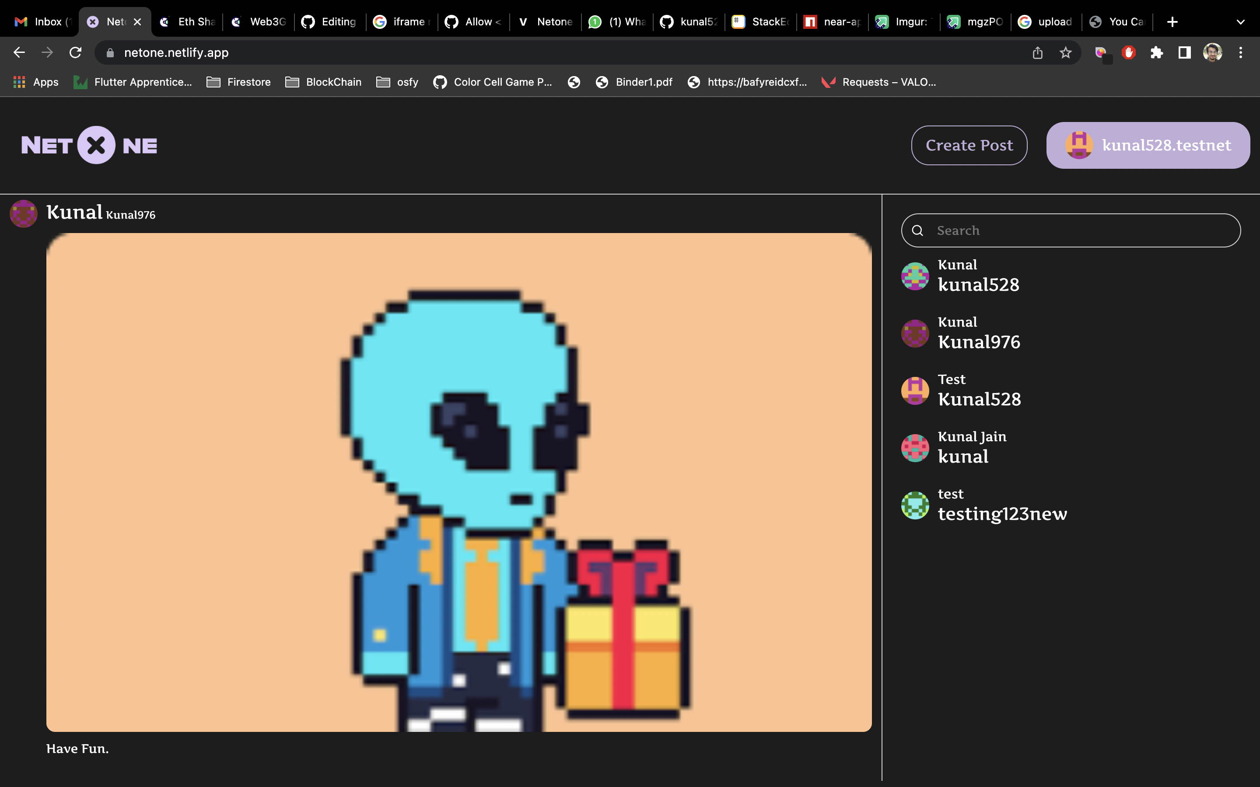The image size is (1260, 787).
Task: Click the NetOne logo
Action: click(x=89, y=145)
